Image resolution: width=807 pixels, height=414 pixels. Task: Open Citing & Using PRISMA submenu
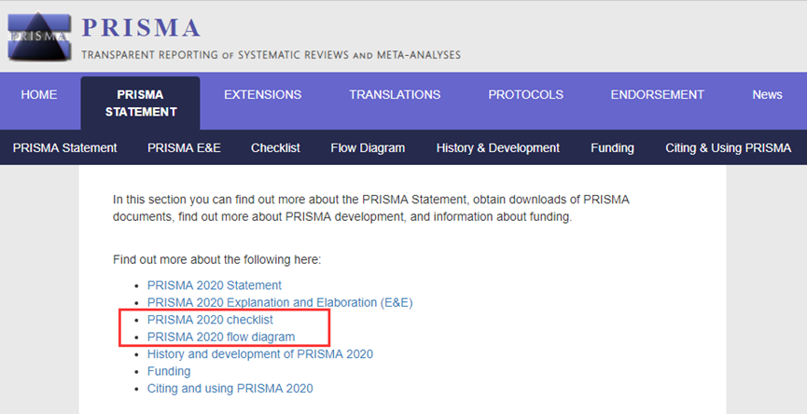(728, 147)
